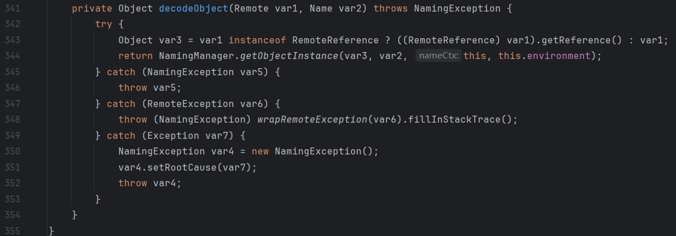Click the decodeObject method name
Screen dimensions: 676x236
point(194,8)
